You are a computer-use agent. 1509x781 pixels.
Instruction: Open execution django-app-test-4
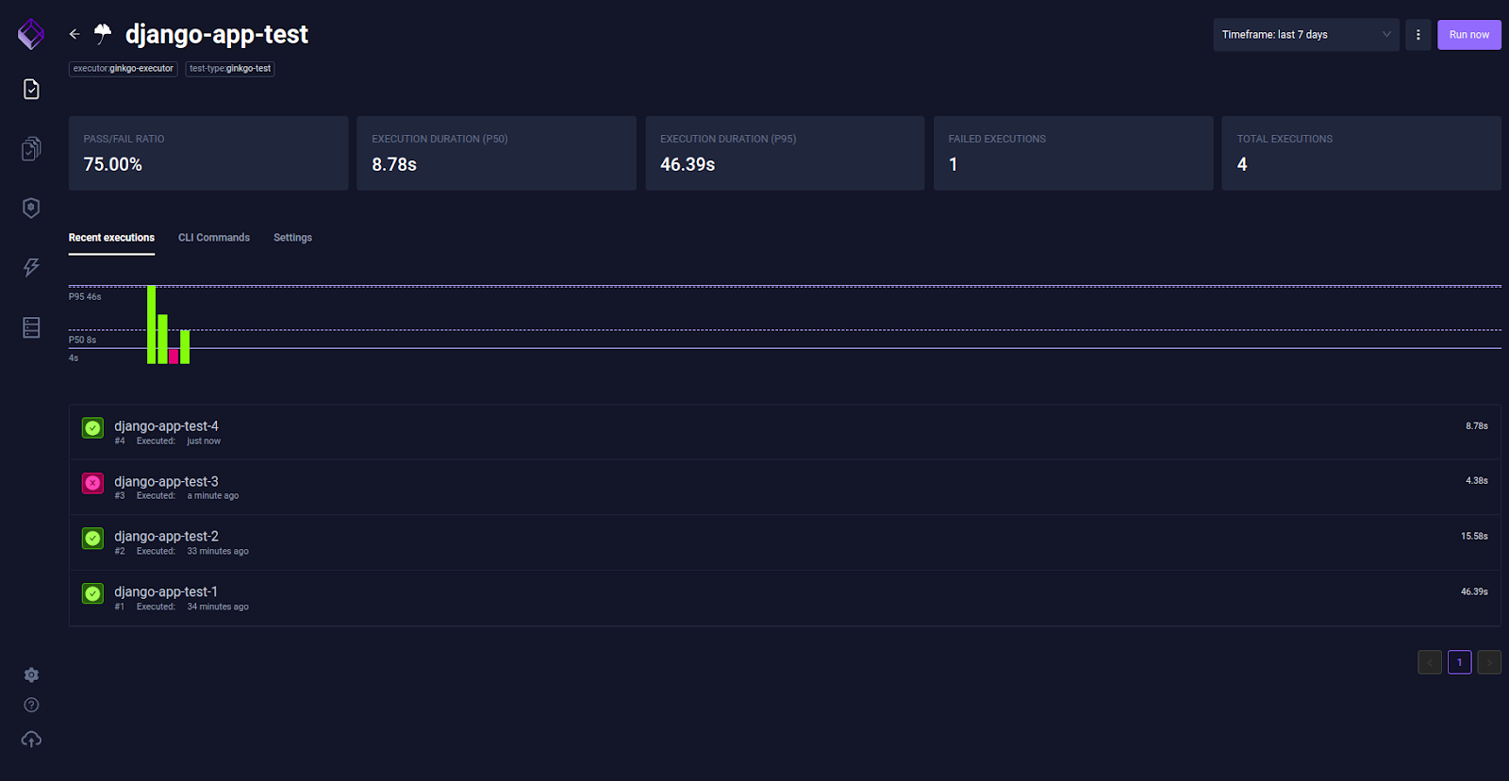[x=785, y=433]
